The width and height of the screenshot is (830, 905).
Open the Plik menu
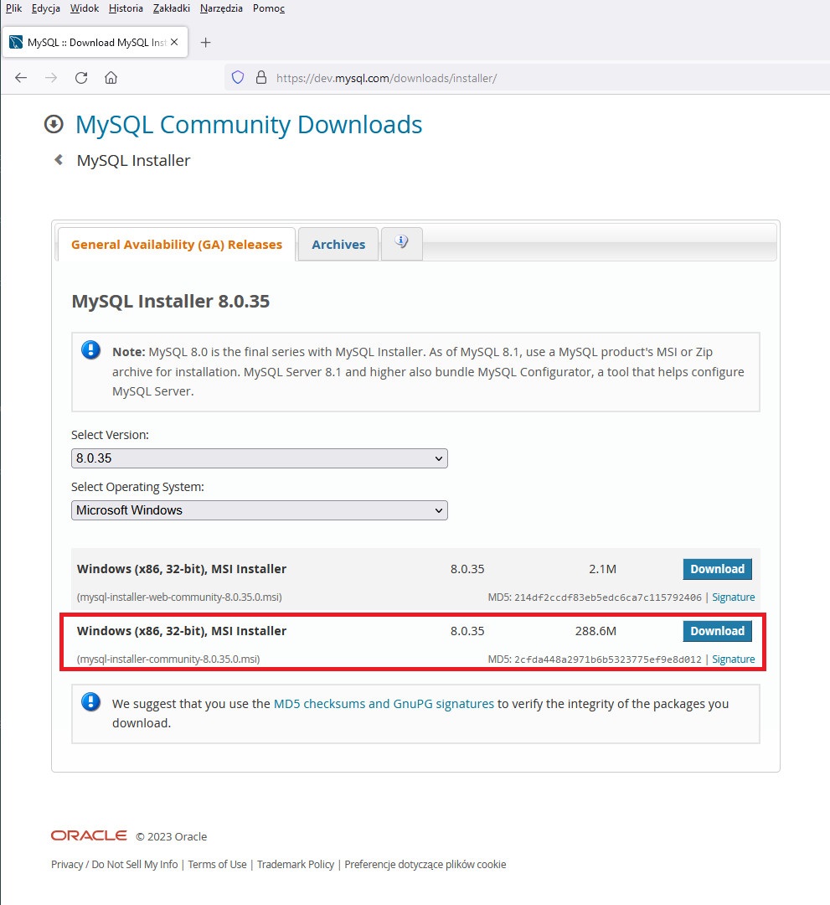(14, 8)
